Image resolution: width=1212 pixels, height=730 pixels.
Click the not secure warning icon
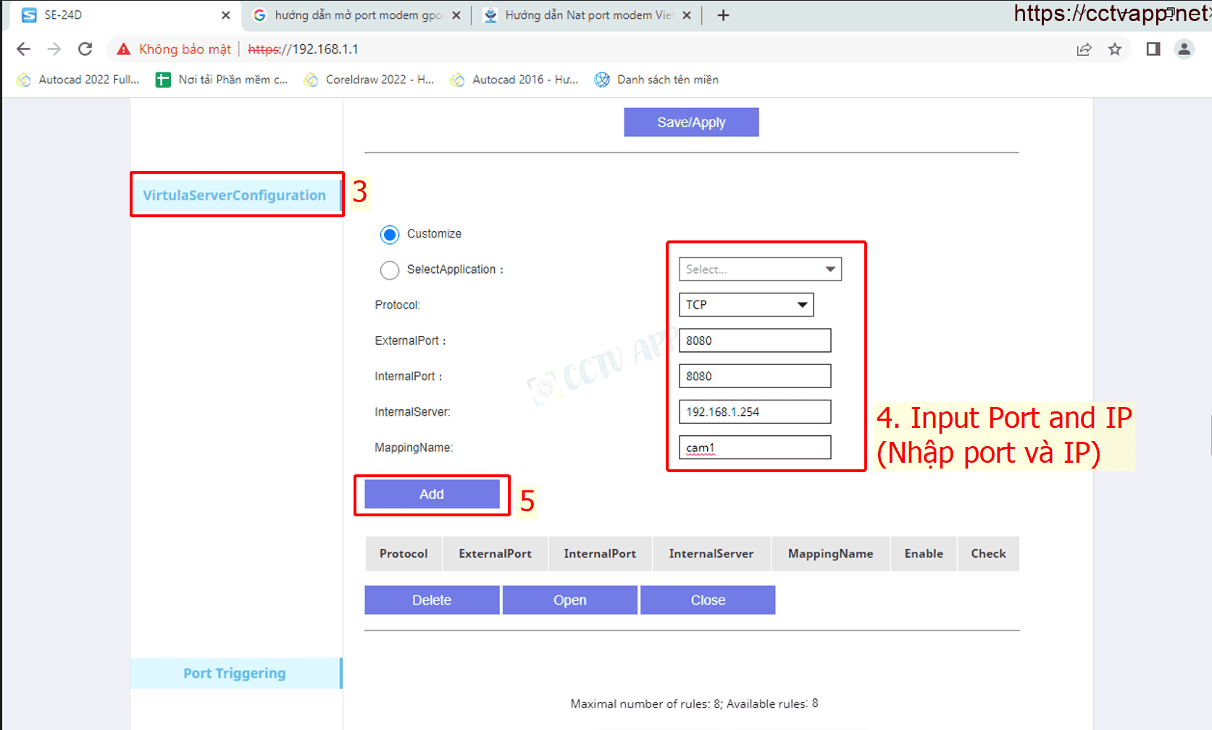click(124, 49)
